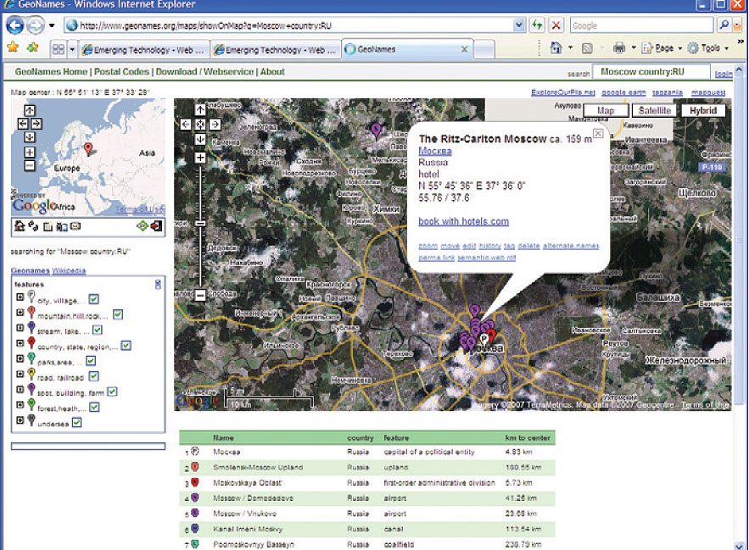Viewport: 749px width, 550px height.
Task: Close the Ritz-Carlton Moscow info balloon
Action: [597, 134]
